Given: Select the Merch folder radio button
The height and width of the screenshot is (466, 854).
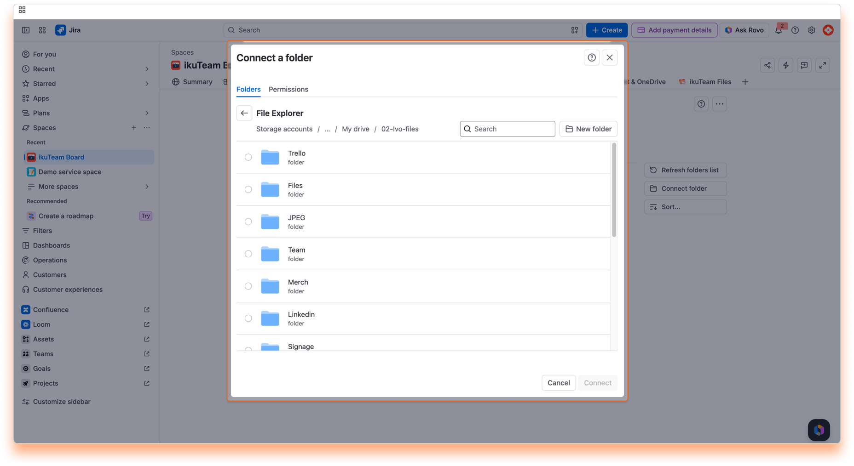Looking at the screenshot, I should coord(248,286).
